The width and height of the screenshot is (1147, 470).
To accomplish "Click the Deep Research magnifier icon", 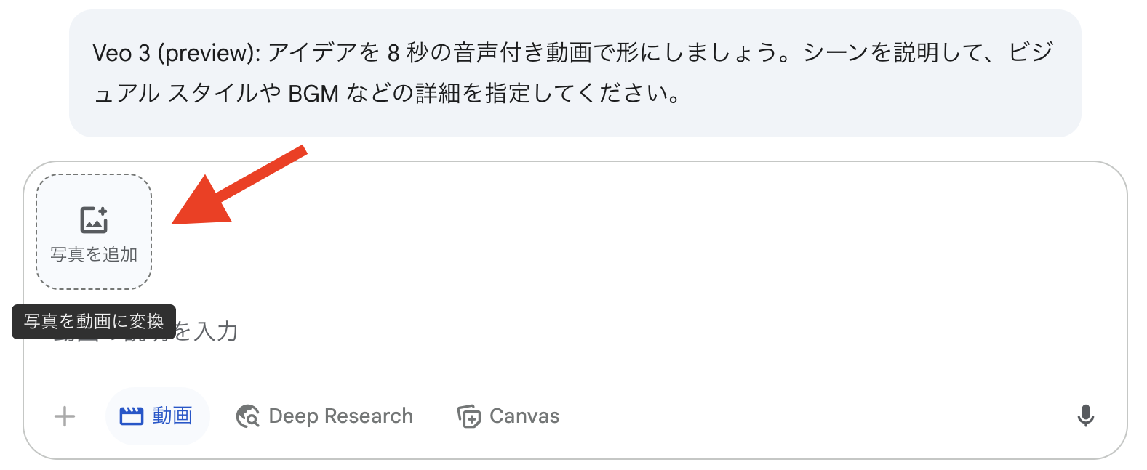I will point(247,416).
